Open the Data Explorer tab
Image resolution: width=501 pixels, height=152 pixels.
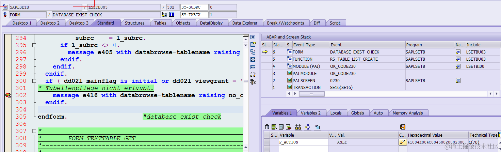coord(245,23)
